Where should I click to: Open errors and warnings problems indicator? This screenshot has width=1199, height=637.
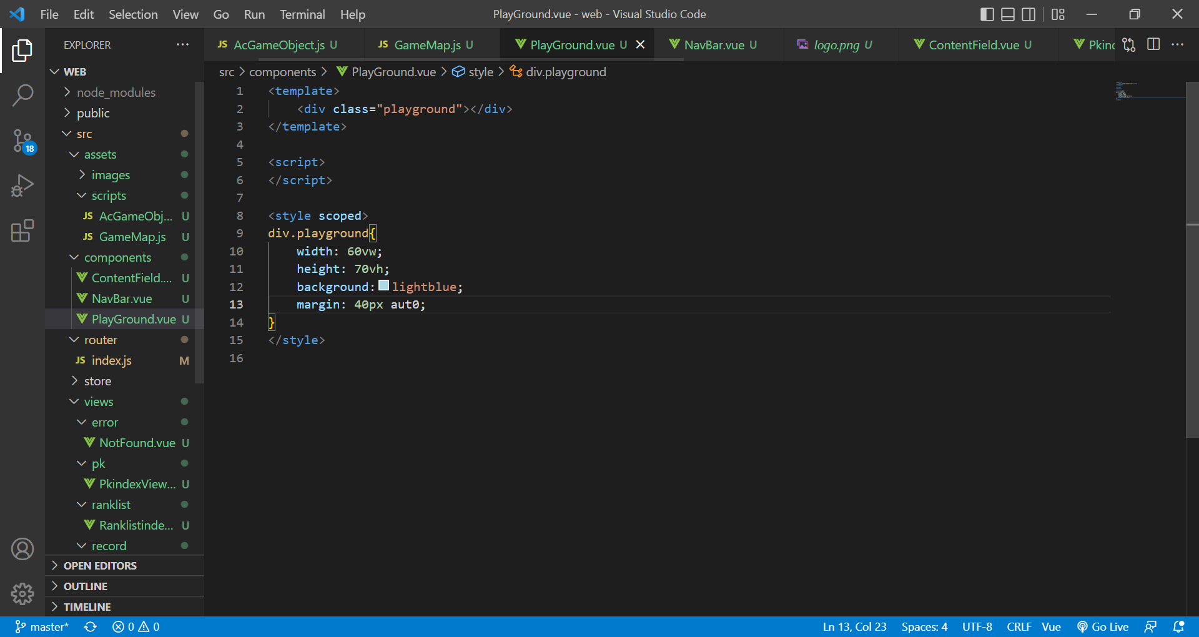136,626
